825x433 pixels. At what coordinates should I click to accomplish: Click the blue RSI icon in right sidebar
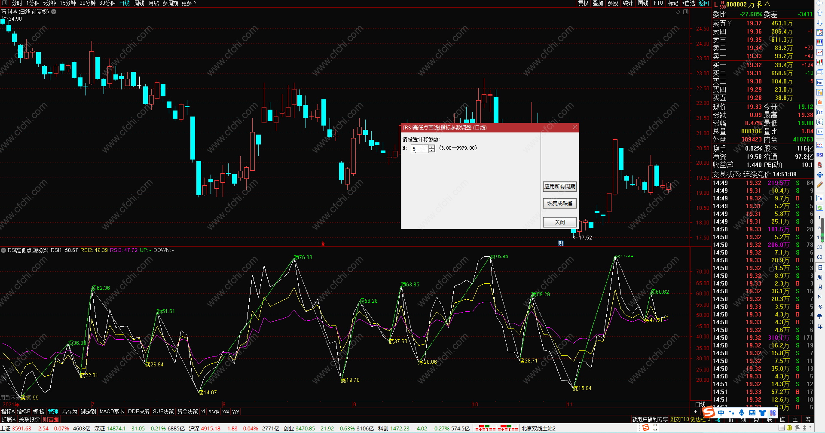819,155
